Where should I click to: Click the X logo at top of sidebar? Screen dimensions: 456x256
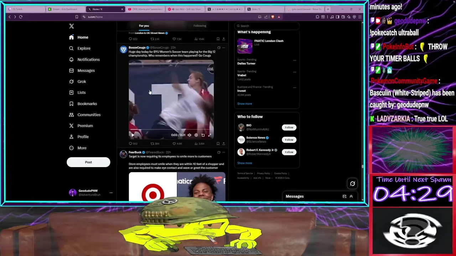(72, 26)
